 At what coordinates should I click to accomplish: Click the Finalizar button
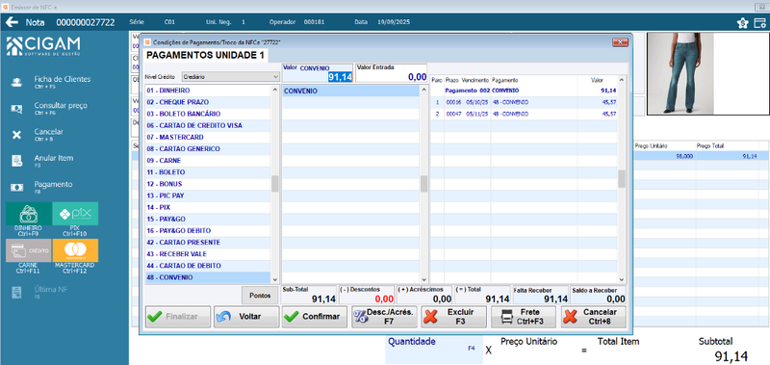tap(178, 317)
